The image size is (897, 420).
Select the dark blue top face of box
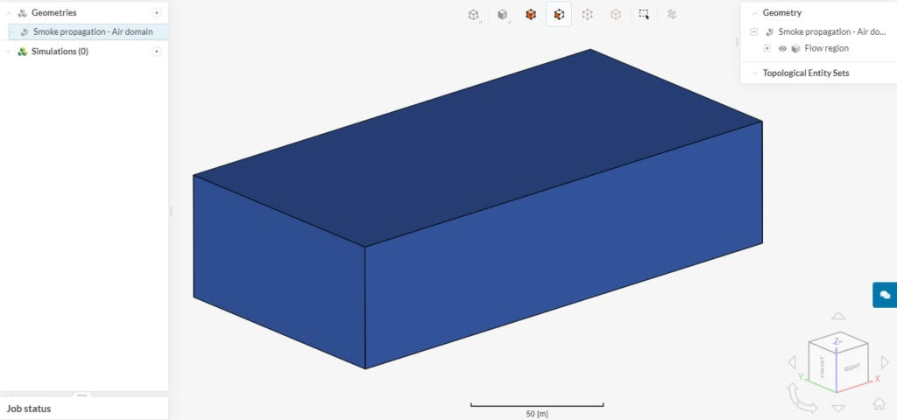tap(477, 149)
